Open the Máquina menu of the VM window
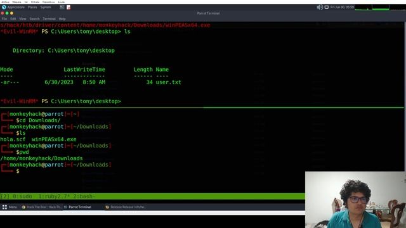Screen dimensions: 406x228 click(x=16, y=2)
